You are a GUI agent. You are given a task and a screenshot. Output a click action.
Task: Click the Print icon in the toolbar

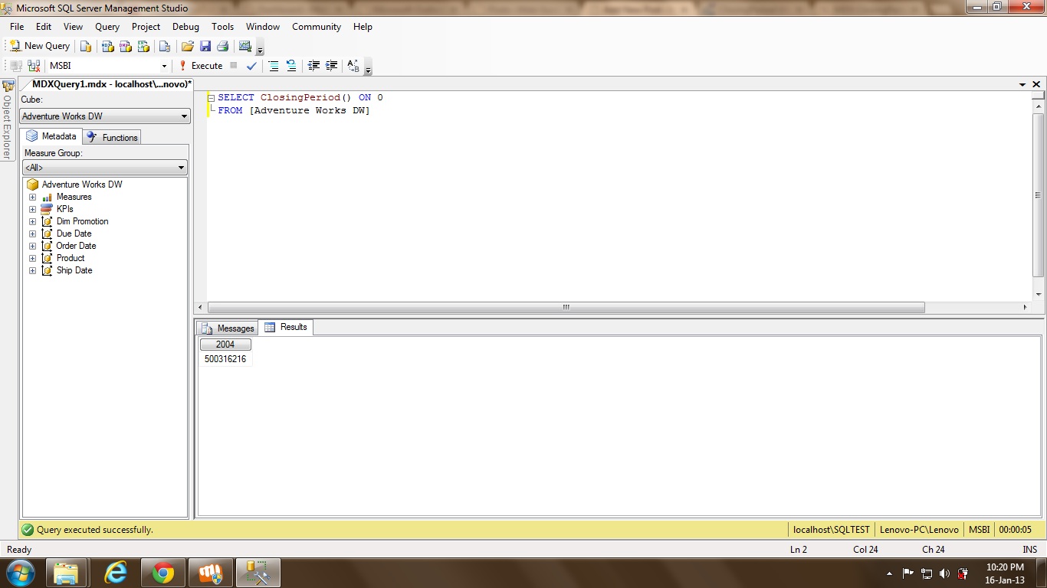(222, 46)
